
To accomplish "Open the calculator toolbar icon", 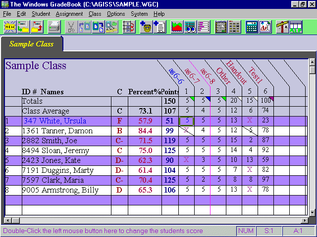I will pos(252,27).
